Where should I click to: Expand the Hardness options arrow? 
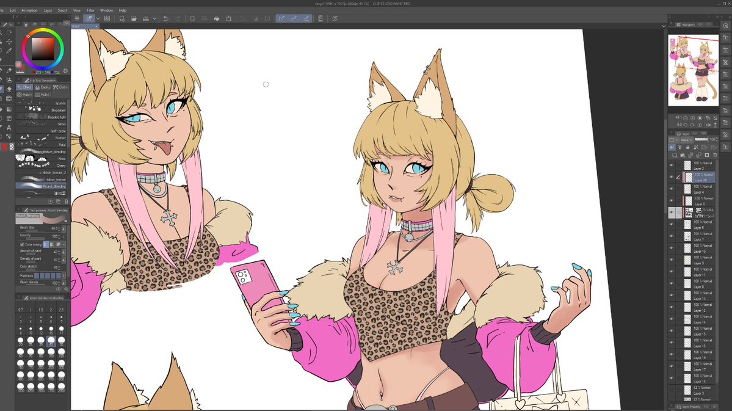click(64, 275)
